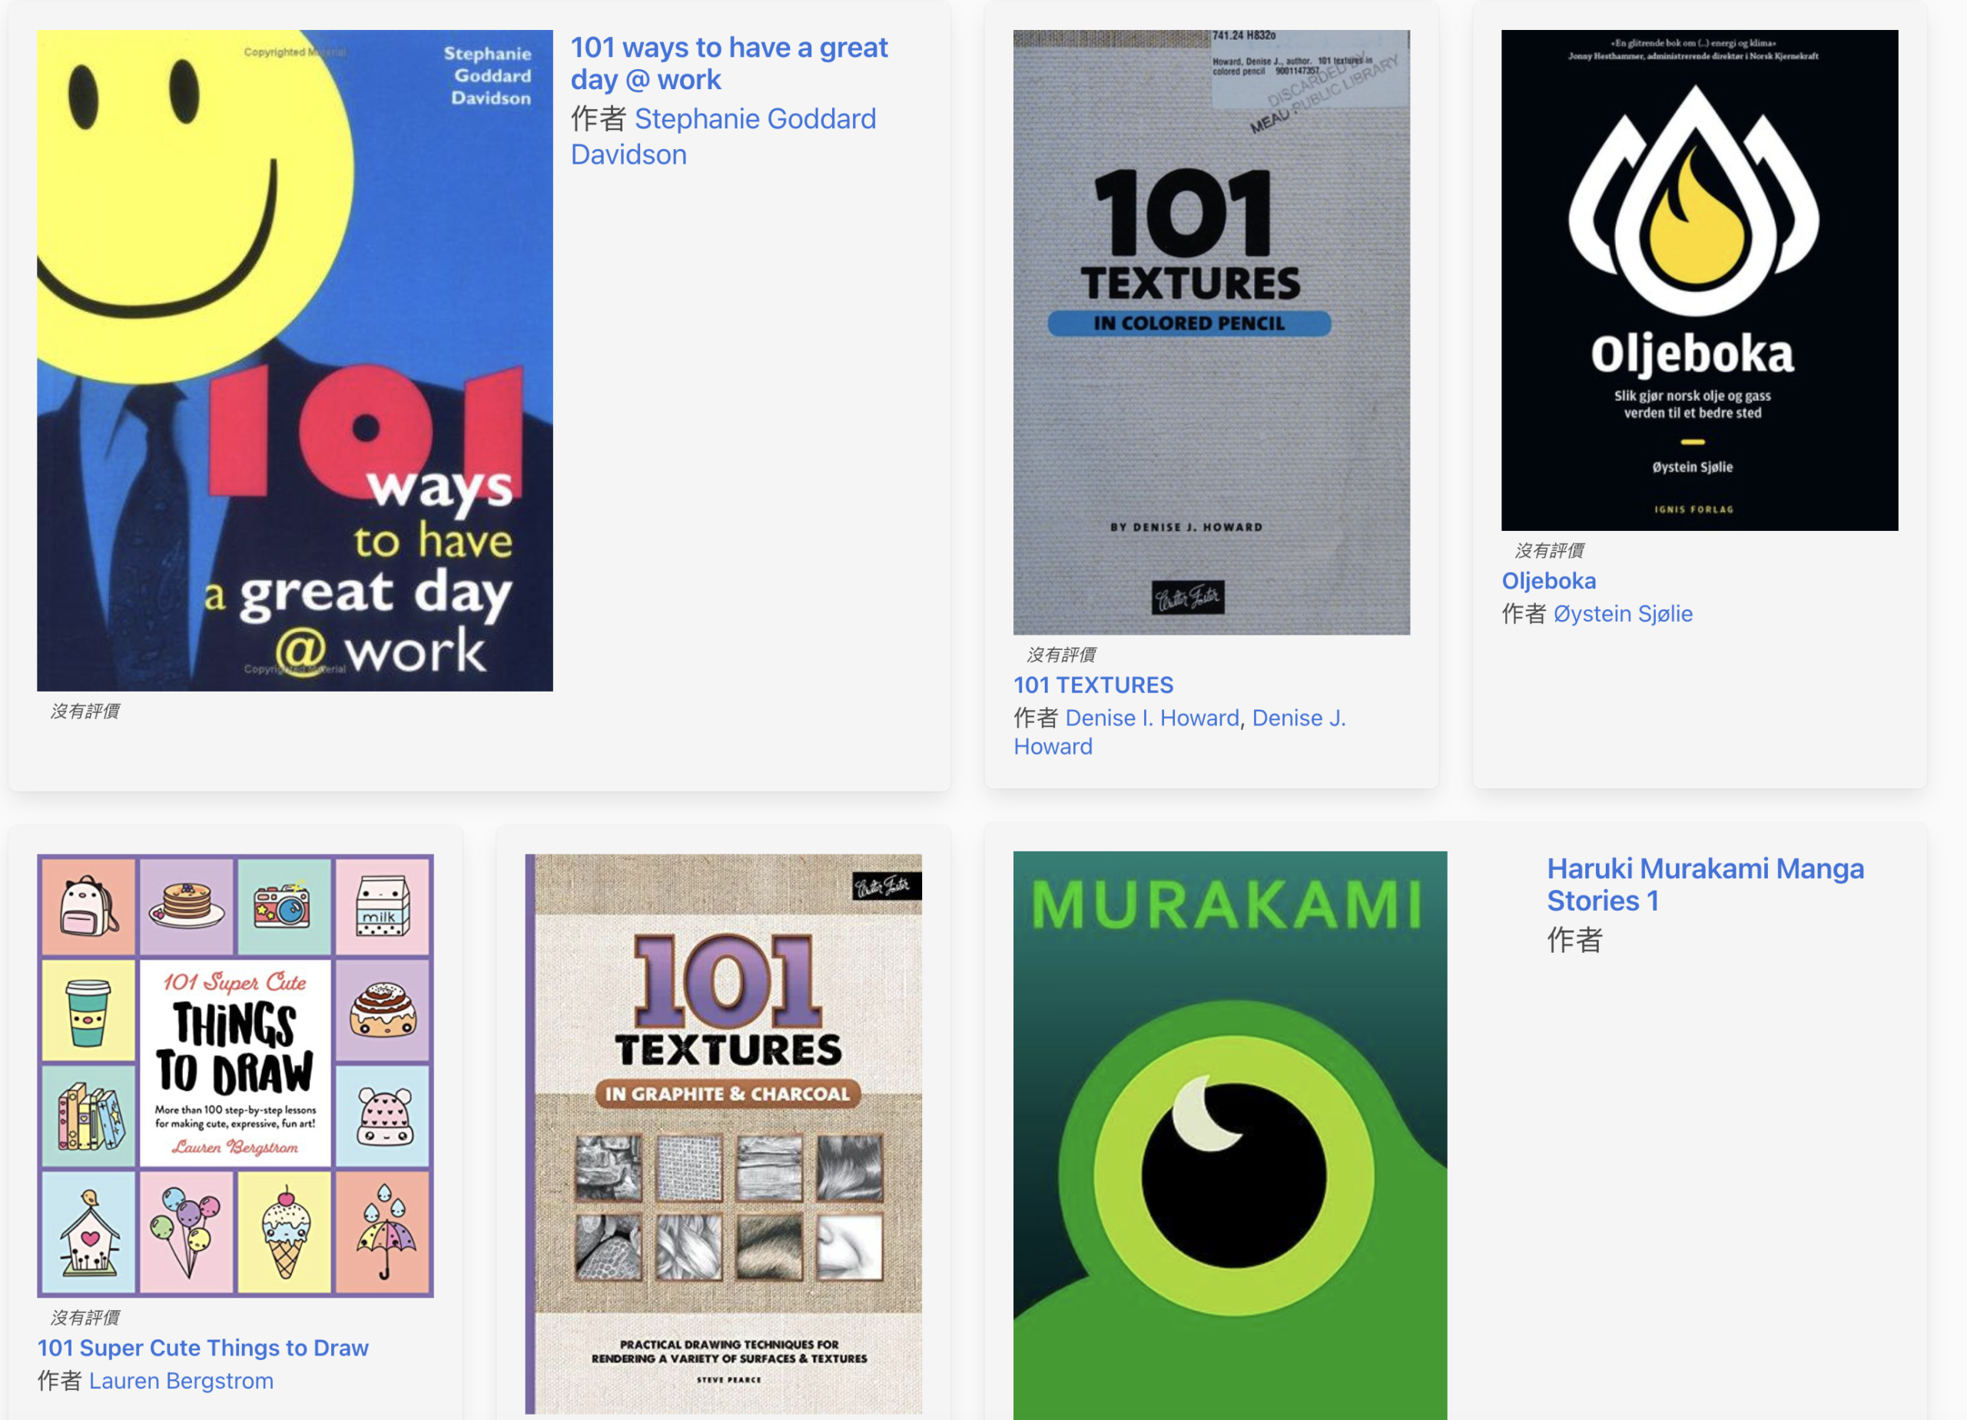Click 沒有評價 rating above Super Cute Things title

[85, 1317]
